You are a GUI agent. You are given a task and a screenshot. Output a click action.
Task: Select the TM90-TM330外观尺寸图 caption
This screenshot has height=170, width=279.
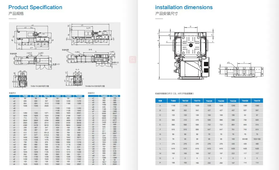[40, 86]
